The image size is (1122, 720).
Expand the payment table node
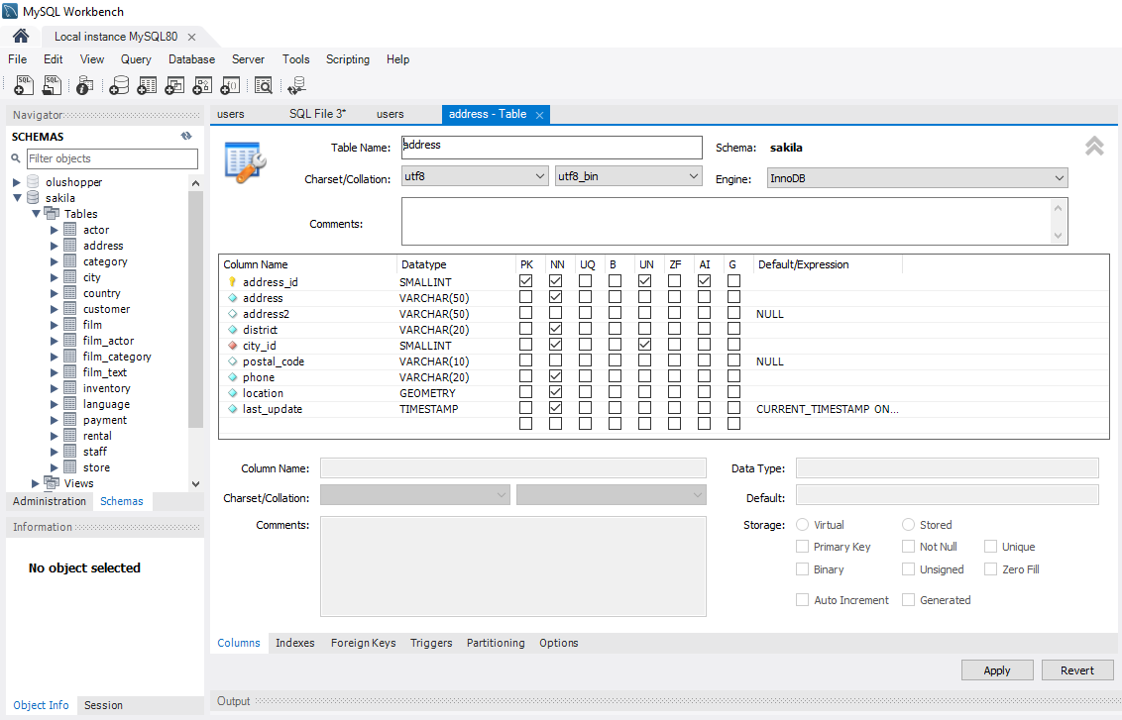coord(54,420)
